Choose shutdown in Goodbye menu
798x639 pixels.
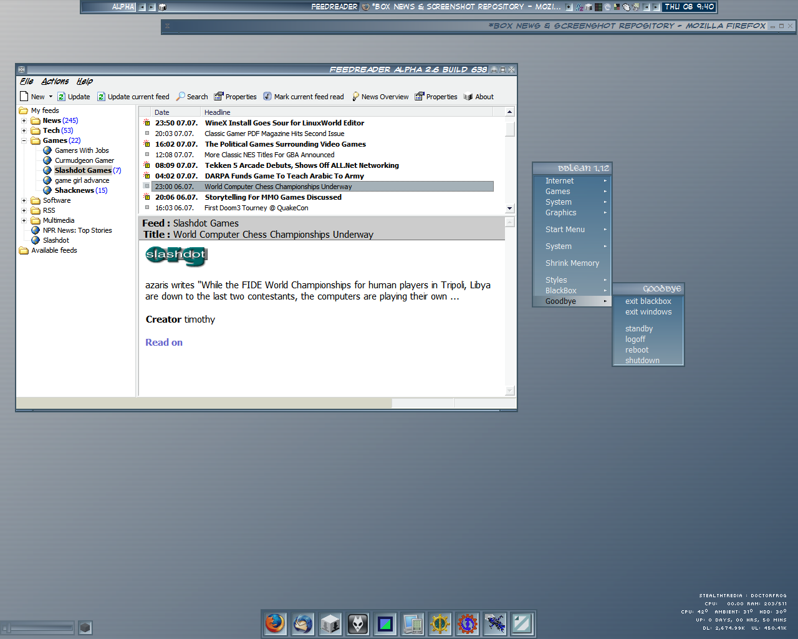coord(648,361)
